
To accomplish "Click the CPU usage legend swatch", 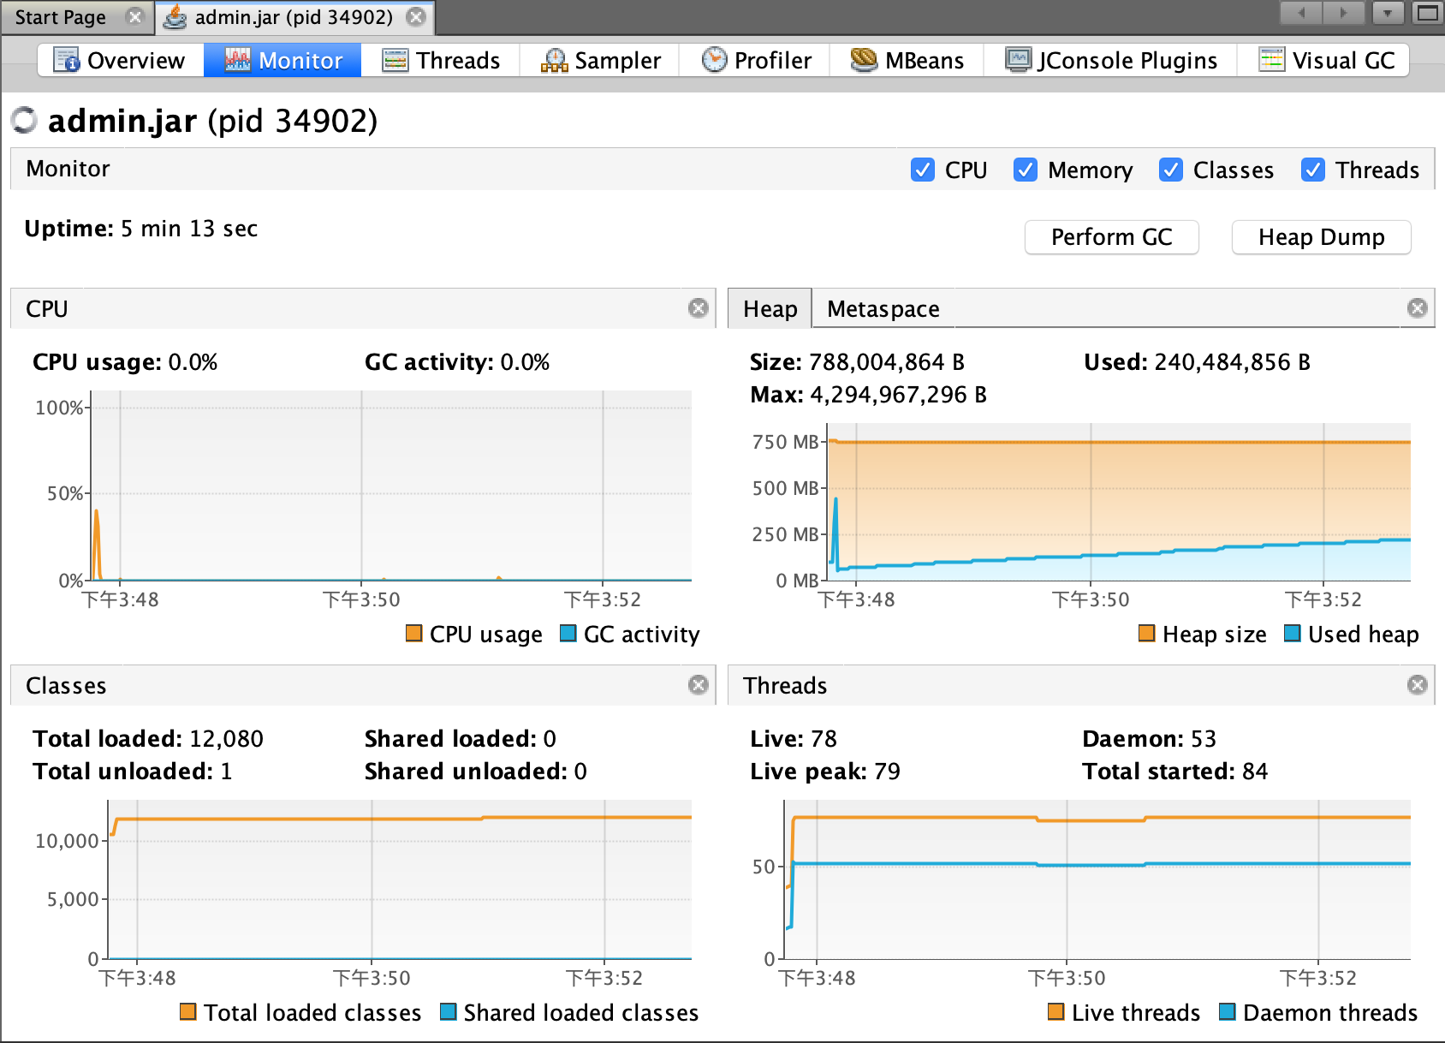I will (413, 633).
